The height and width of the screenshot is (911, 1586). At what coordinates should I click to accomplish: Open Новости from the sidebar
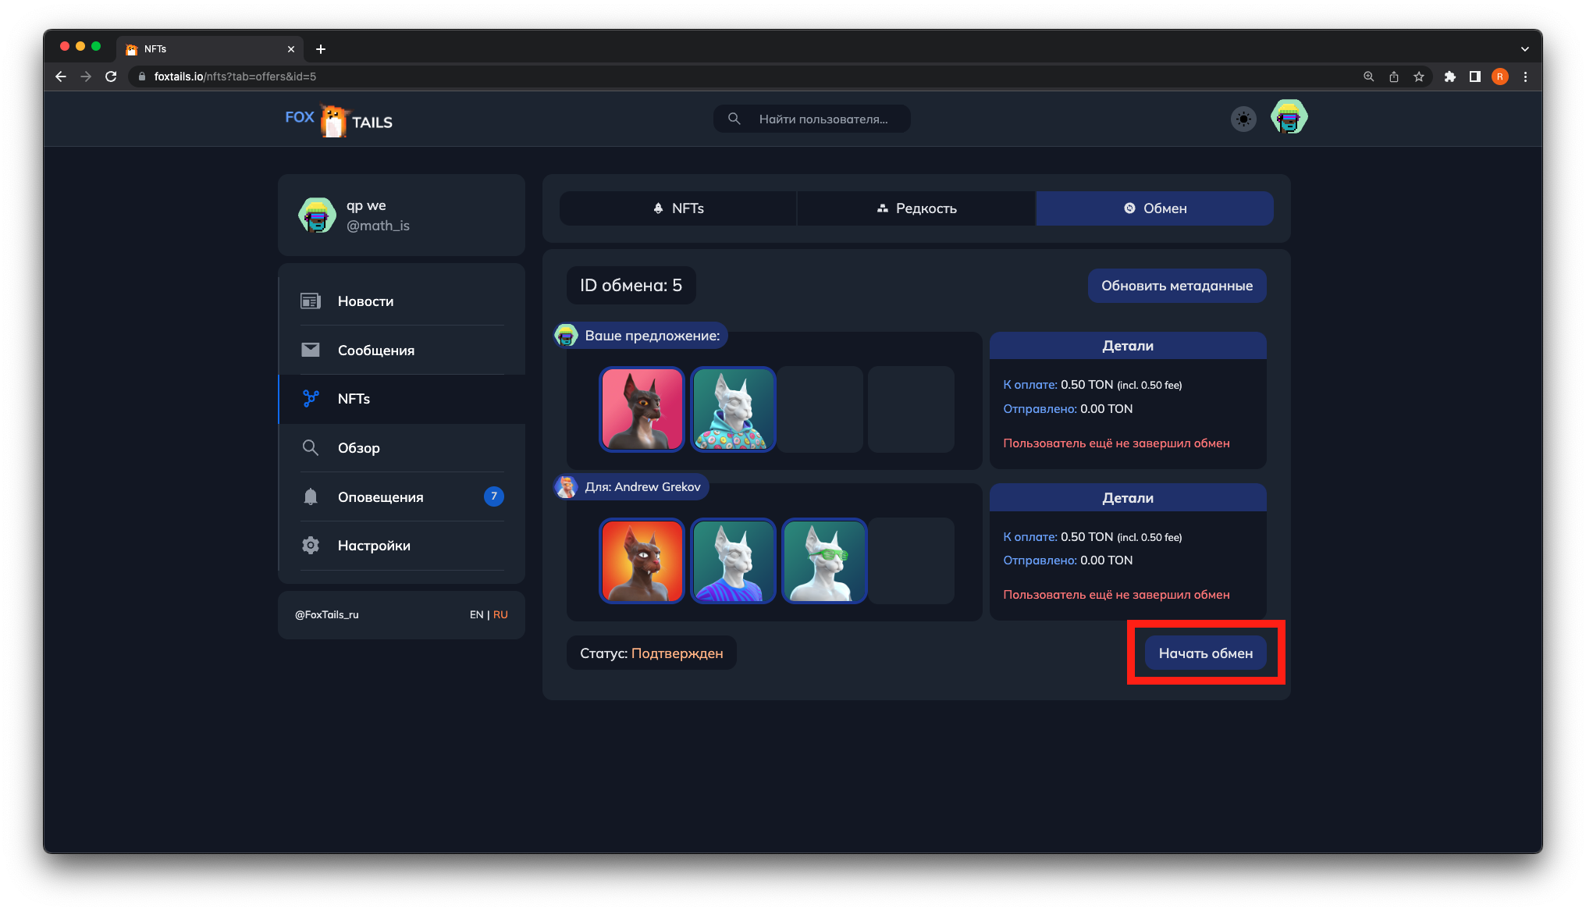[365, 301]
